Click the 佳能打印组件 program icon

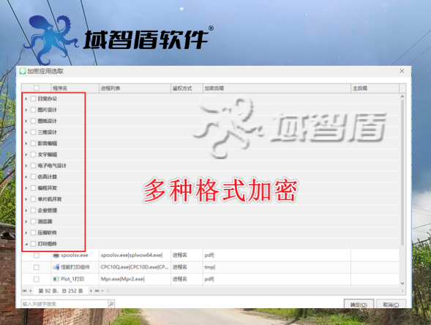coord(56,267)
